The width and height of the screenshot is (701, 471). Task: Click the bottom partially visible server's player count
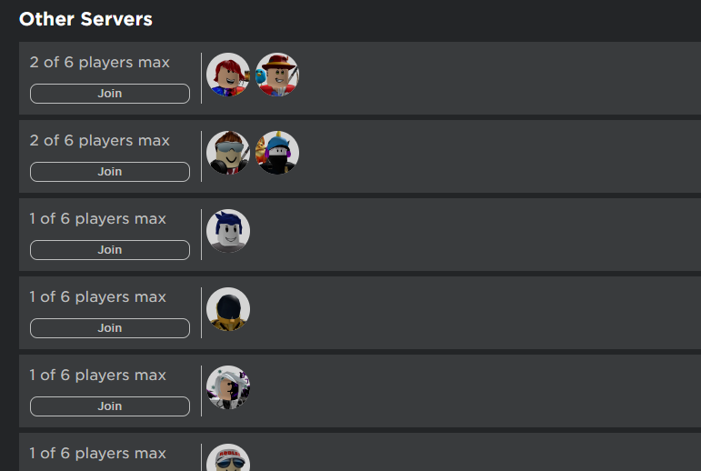click(98, 453)
